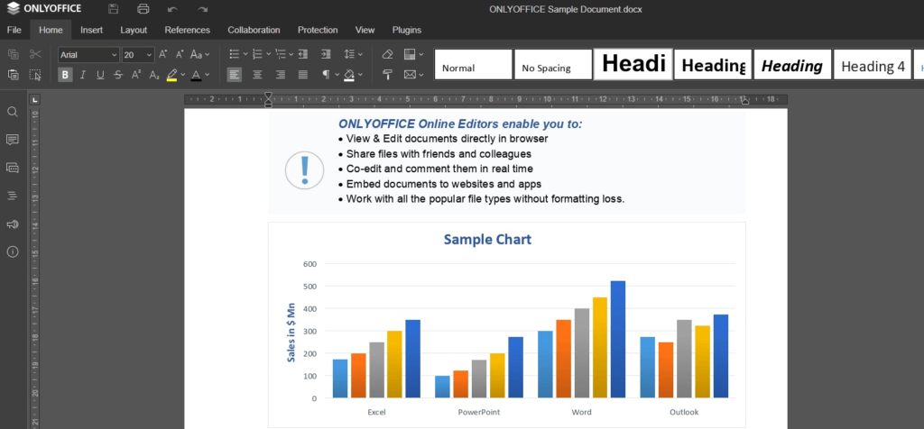Open the Find search icon in left sidebar
Viewport: 924px width, 429px height.
[x=13, y=112]
